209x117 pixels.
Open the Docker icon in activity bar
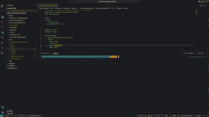coord(2,43)
